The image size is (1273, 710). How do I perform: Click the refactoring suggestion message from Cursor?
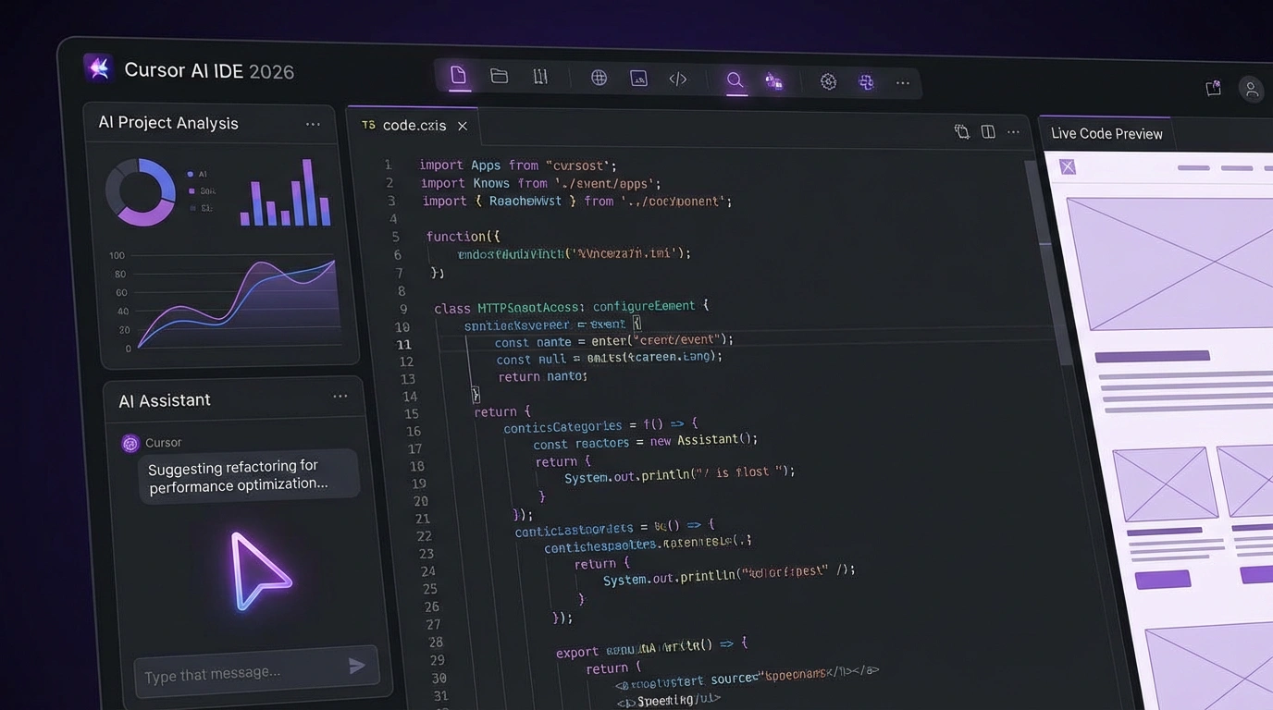pos(248,473)
